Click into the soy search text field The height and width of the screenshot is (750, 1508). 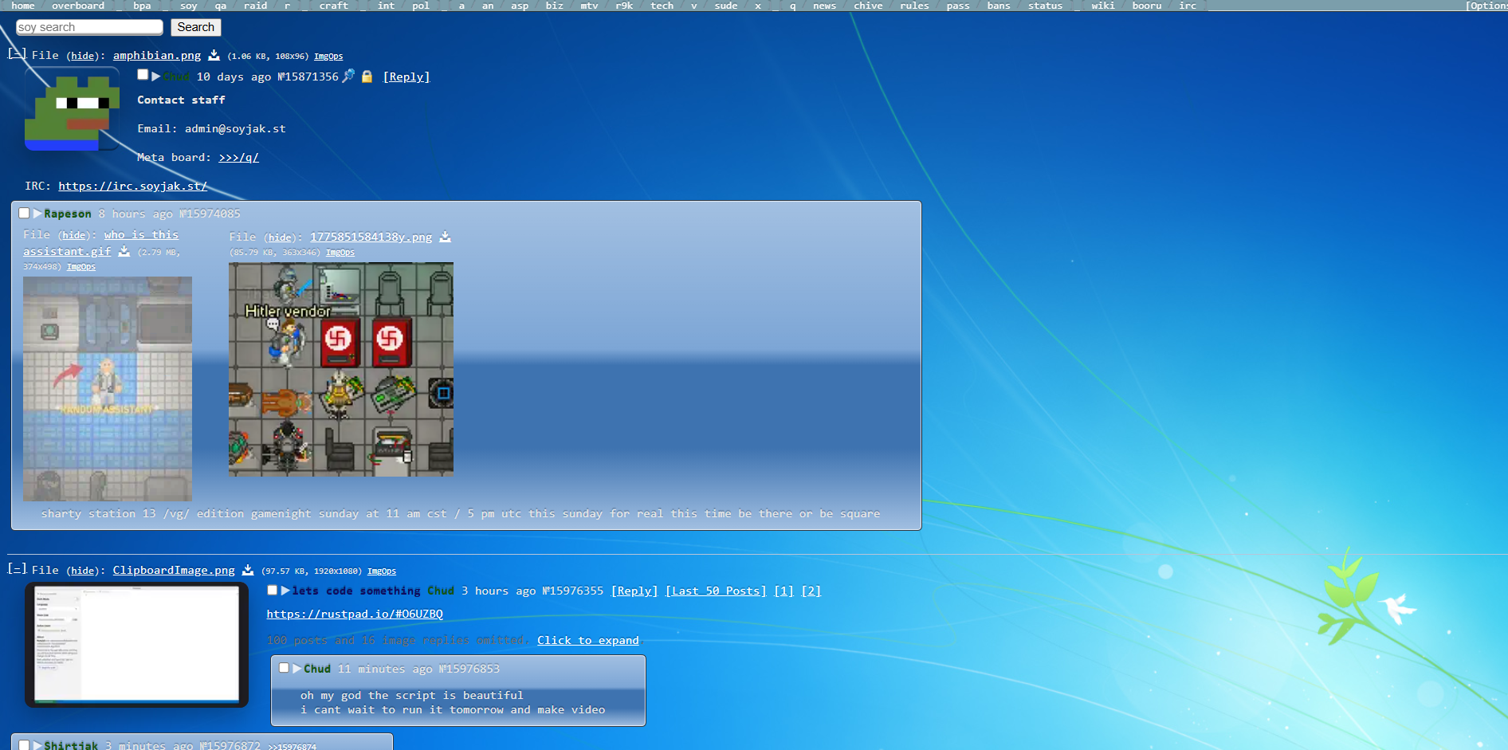pos(89,28)
